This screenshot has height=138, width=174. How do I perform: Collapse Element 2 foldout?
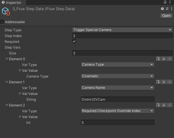7,105
